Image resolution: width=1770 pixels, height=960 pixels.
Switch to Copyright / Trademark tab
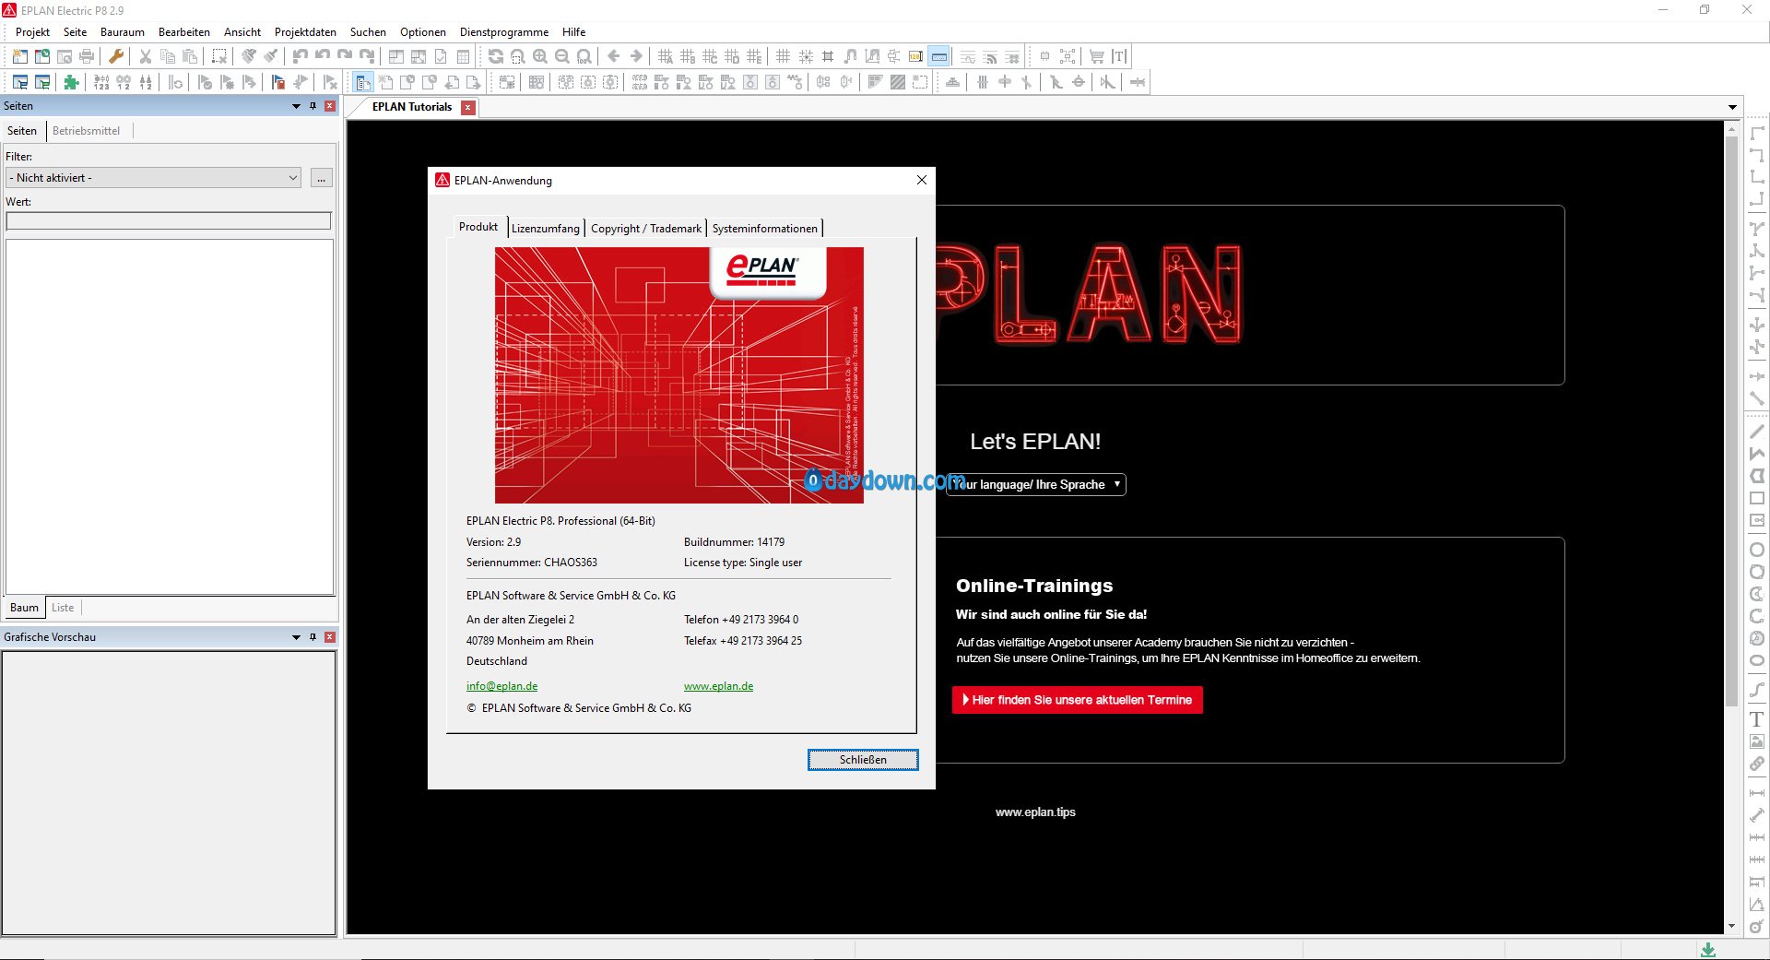tap(646, 229)
